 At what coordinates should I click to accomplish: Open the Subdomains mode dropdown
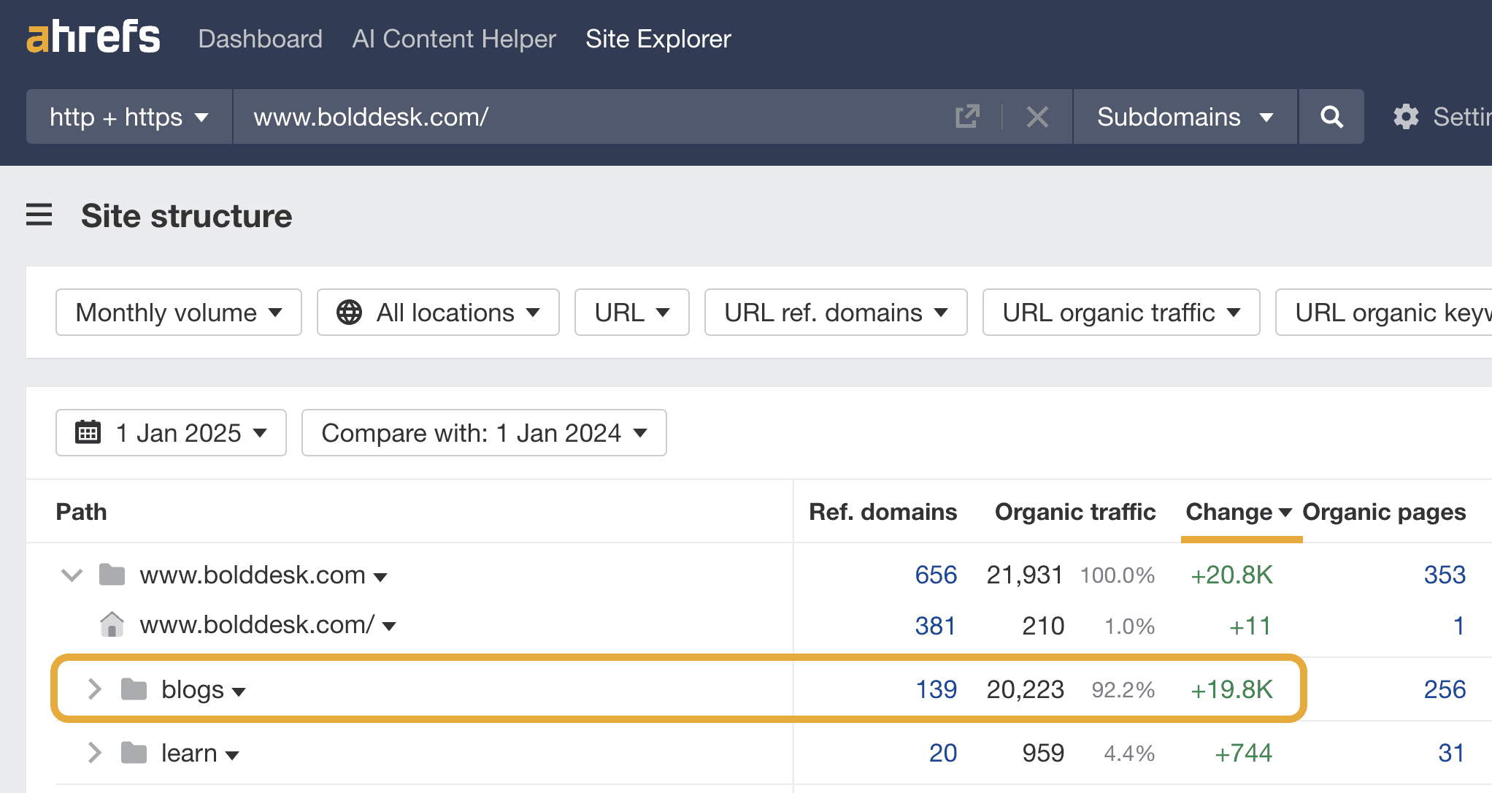tap(1184, 117)
